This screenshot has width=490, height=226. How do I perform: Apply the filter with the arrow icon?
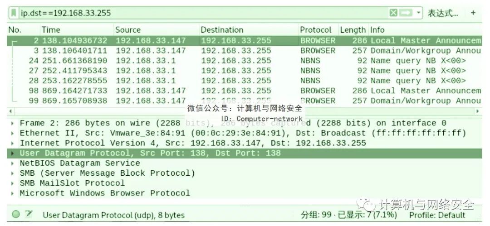tap(406, 13)
